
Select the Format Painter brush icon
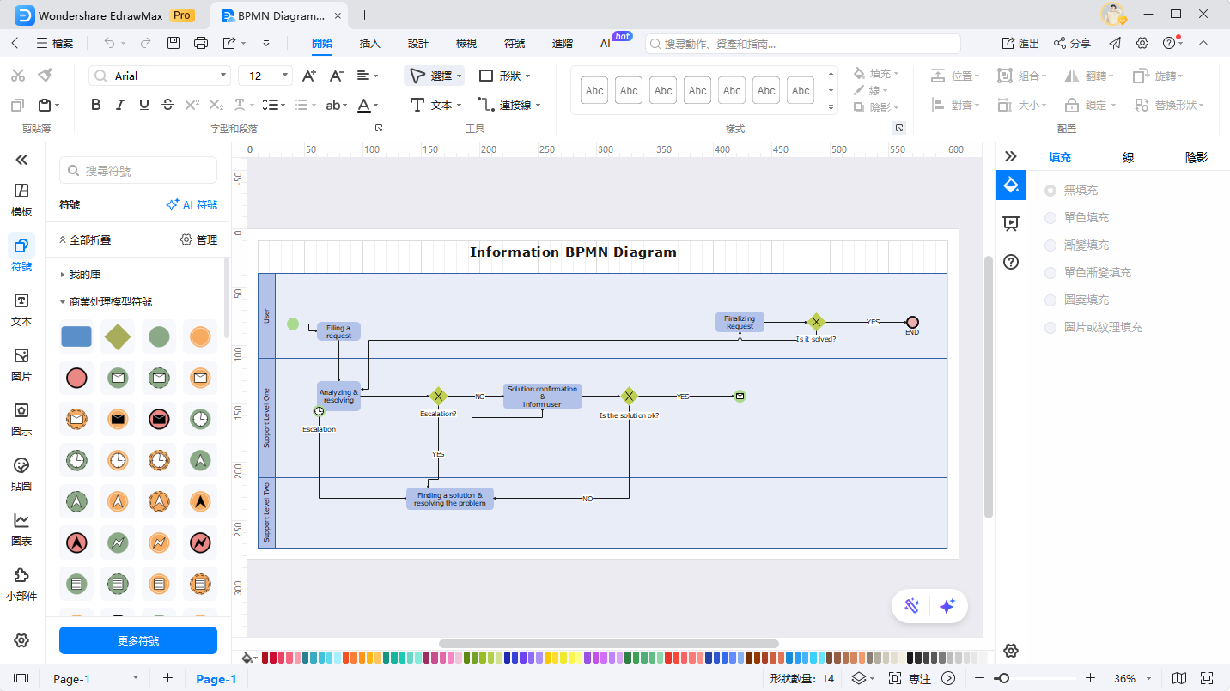[45, 76]
